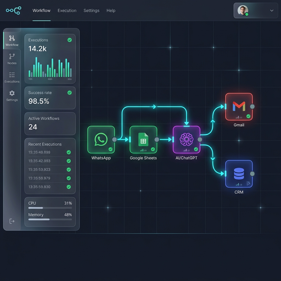Select the CRM database node
The width and height of the screenshot is (281, 281).
coord(239,174)
